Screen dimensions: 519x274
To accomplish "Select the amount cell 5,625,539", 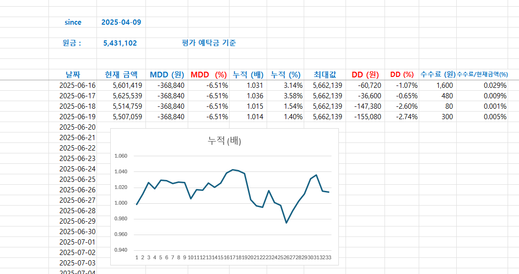I will tap(127, 96).
